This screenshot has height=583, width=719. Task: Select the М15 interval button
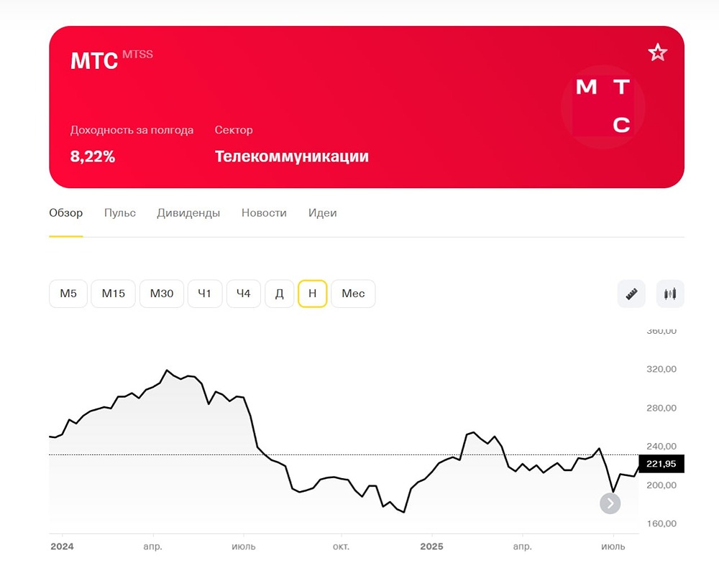click(x=113, y=294)
